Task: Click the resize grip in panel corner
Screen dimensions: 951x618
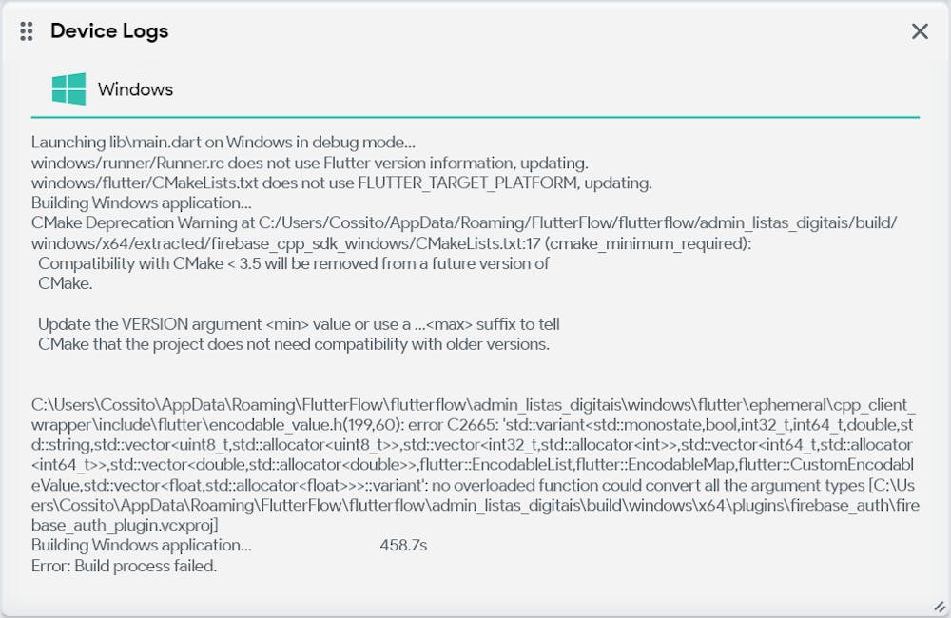Action: (x=940, y=606)
